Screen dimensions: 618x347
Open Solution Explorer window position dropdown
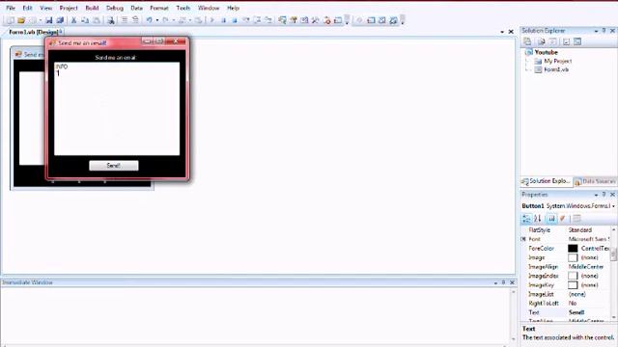point(596,31)
